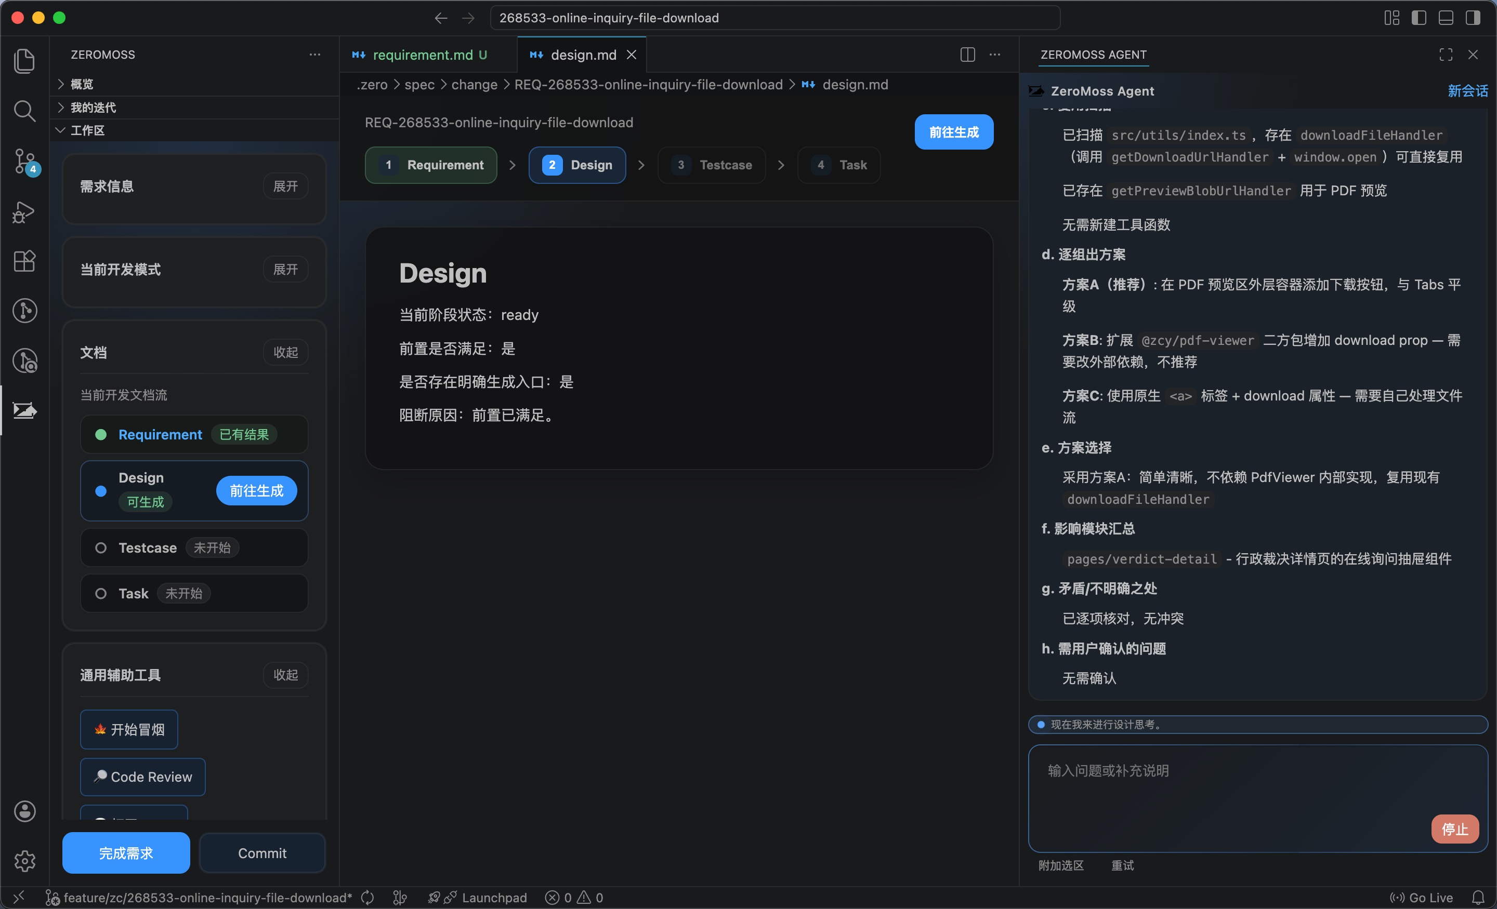Open ZEROMOSS sidebar more actions ellipsis
Screen dimensions: 1497x909
point(314,55)
